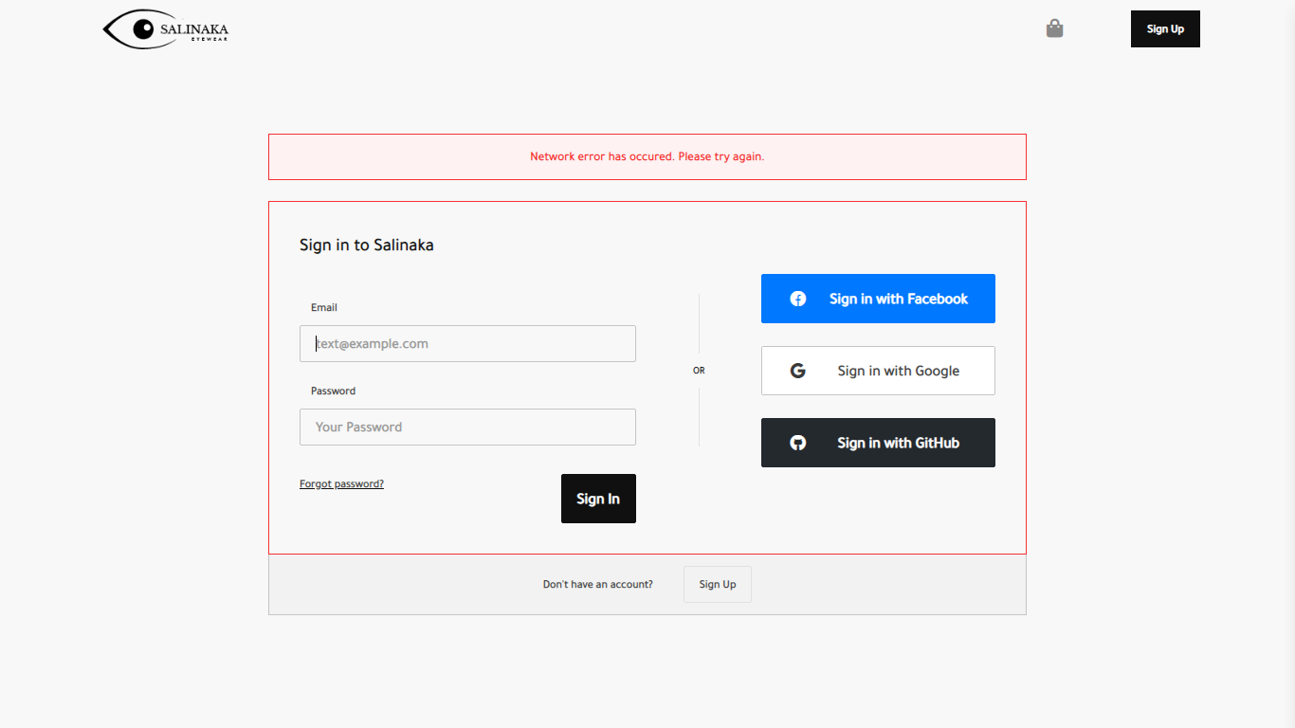Image resolution: width=1295 pixels, height=728 pixels.
Task: Click the Facebook logo icon
Action: [x=798, y=299]
